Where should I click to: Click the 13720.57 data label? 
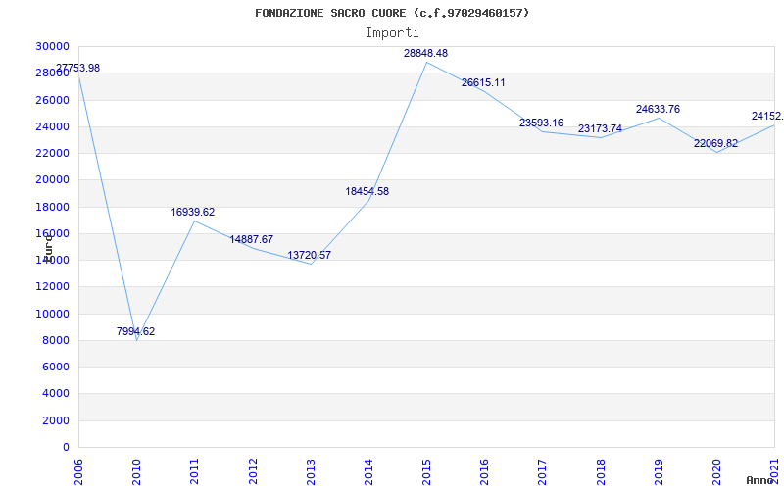click(310, 256)
